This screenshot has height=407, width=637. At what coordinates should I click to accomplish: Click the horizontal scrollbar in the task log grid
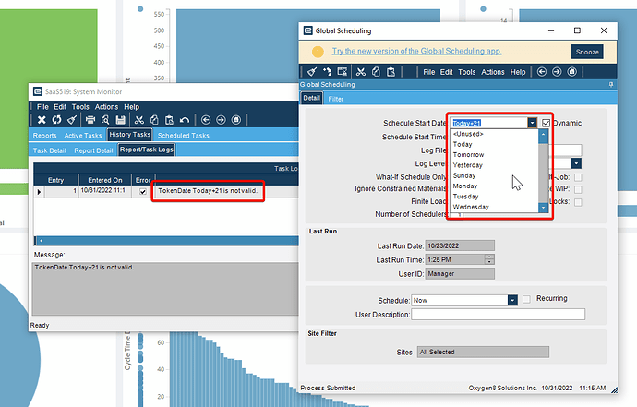(166, 241)
